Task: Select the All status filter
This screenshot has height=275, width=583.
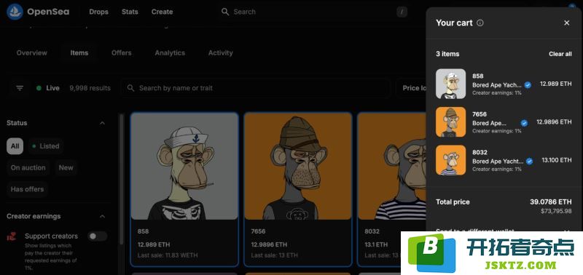Action: tap(15, 146)
